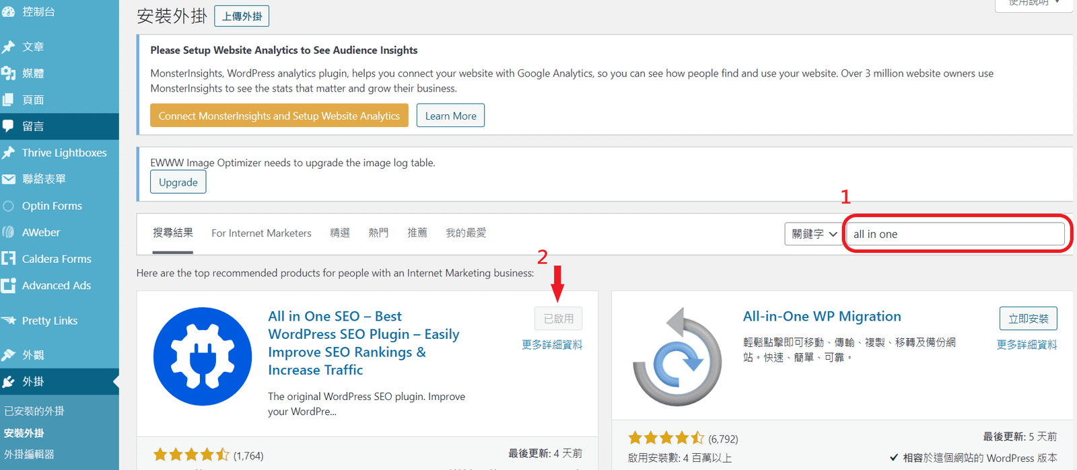Click the WordPress compatibility note text

[973, 458]
